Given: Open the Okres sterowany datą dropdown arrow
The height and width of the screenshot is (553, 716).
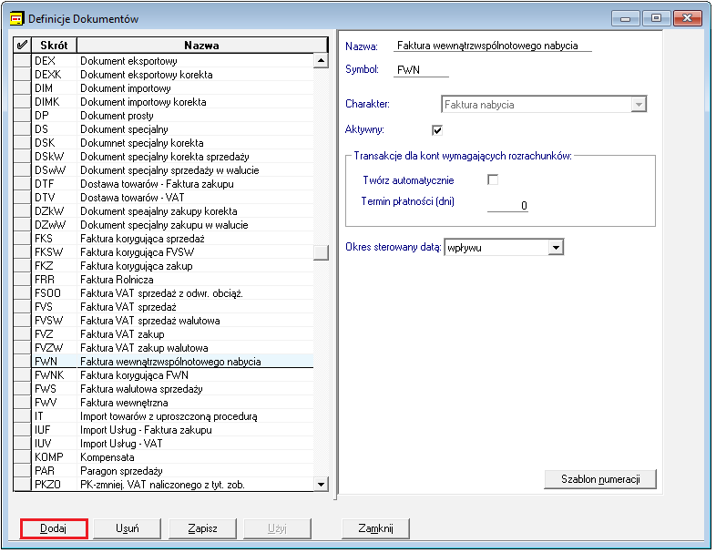Looking at the screenshot, I should [556, 248].
